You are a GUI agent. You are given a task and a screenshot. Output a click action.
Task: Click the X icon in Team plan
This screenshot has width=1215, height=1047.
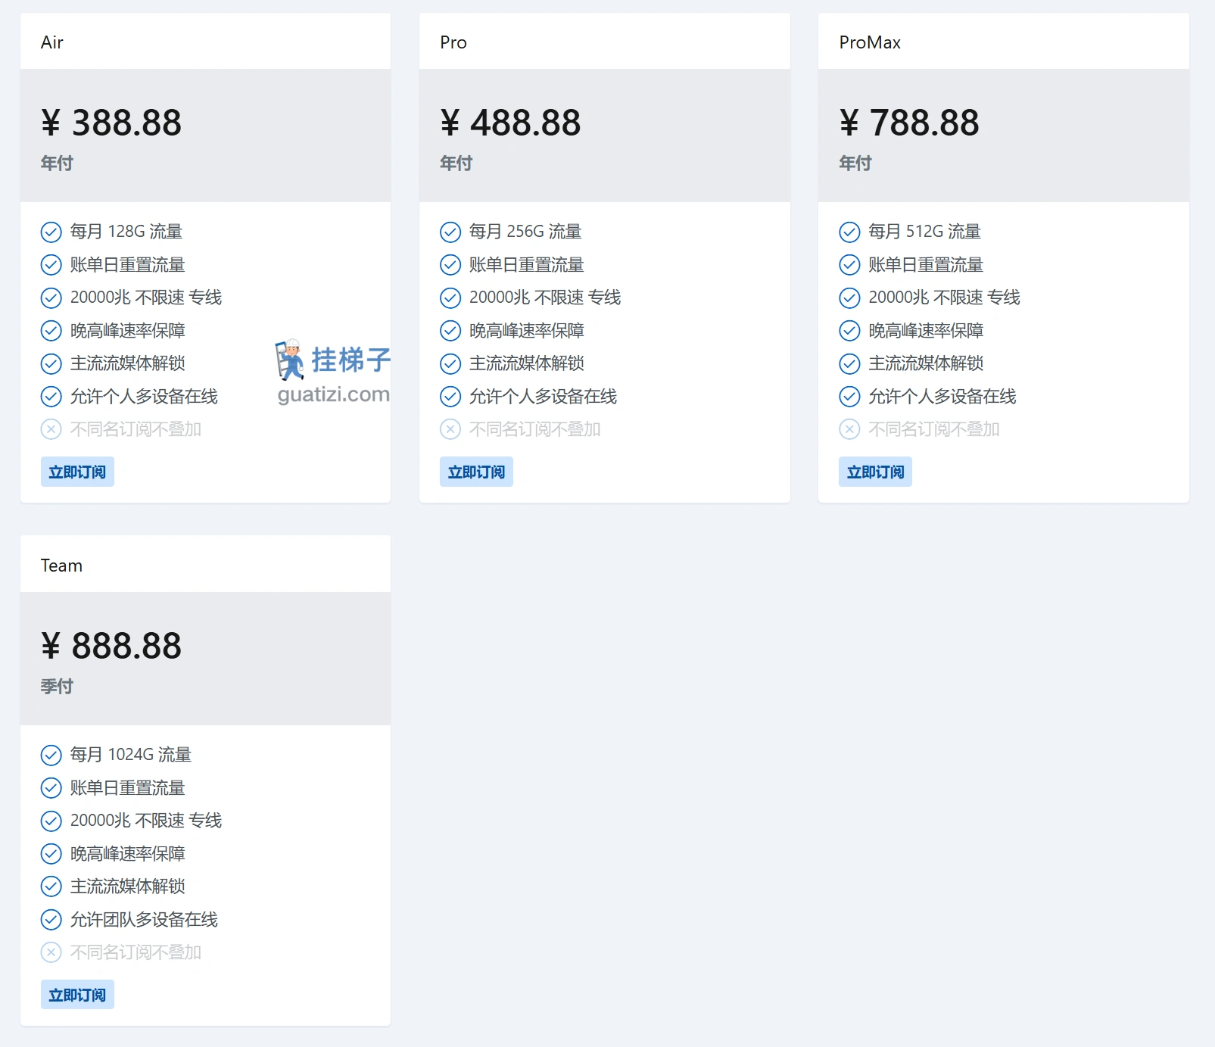pyautogui.click(x=51, y=952)
